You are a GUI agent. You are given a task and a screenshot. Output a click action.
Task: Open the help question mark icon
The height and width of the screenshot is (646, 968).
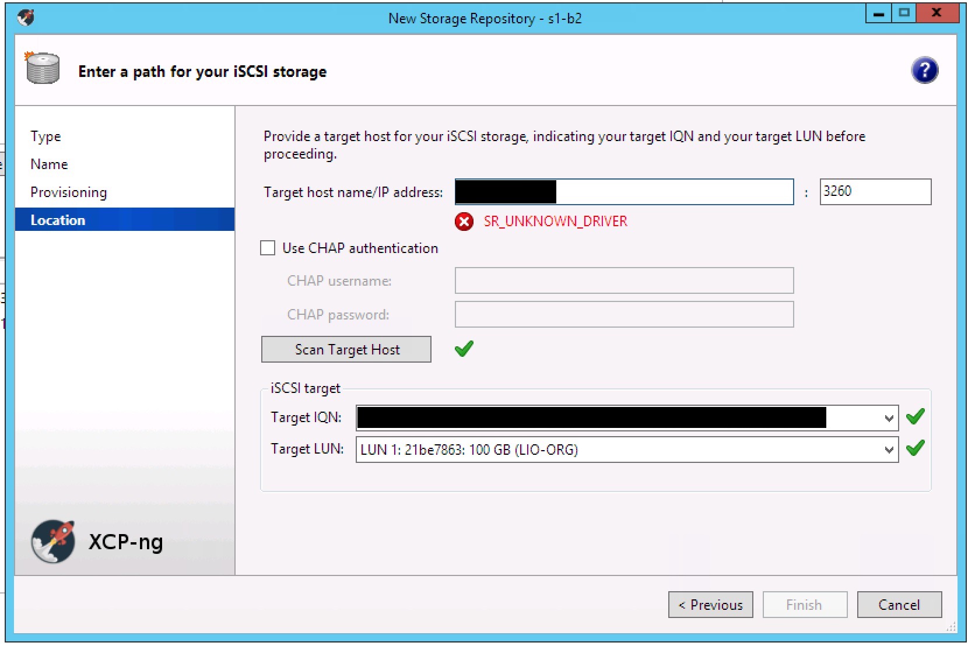pyautogui.click(x=925, y=69)
